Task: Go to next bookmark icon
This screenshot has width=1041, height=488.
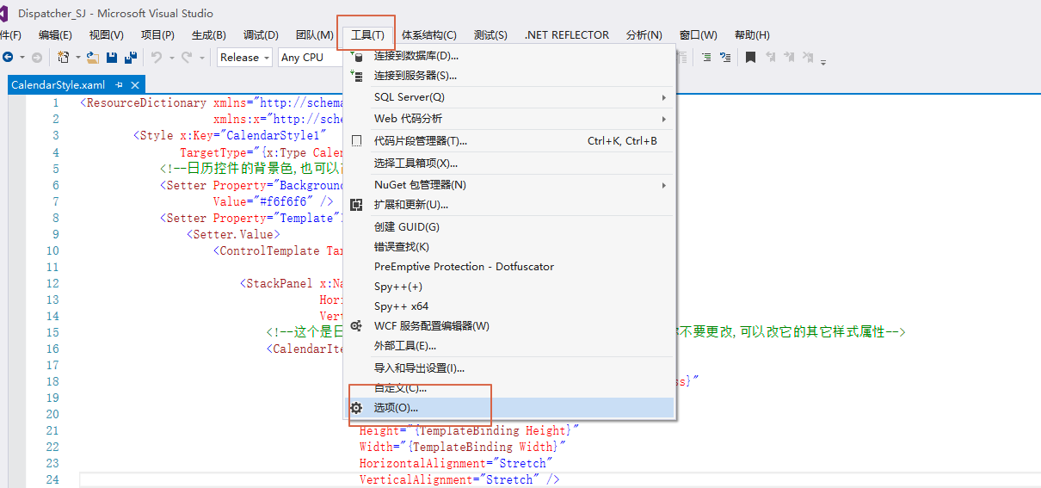Action: pyautogui.click(x=789, y=58)
